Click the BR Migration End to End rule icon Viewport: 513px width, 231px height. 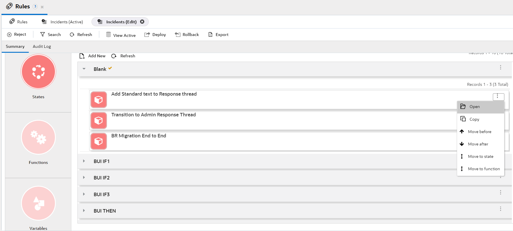coord(99,141)
